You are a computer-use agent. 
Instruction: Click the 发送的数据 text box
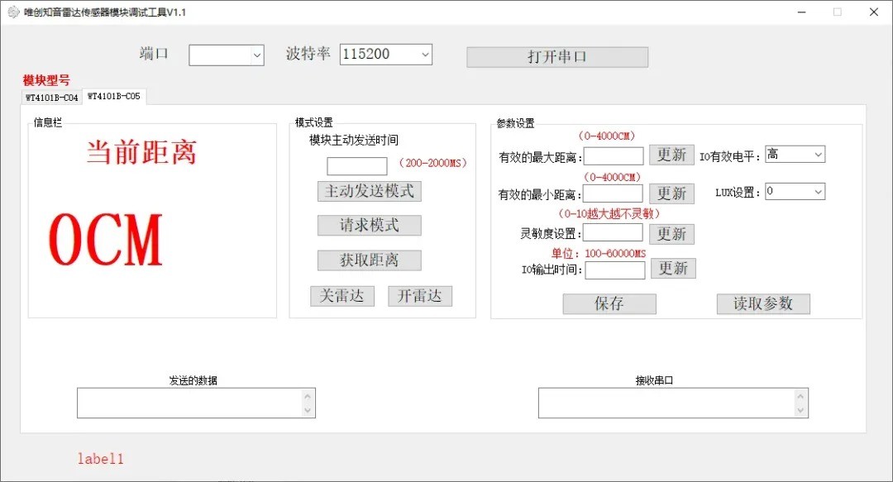(x=197, y=403)
